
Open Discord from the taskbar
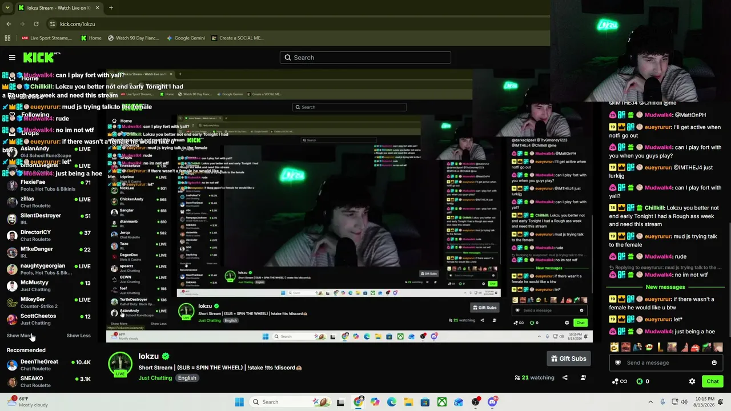point(492,402)
